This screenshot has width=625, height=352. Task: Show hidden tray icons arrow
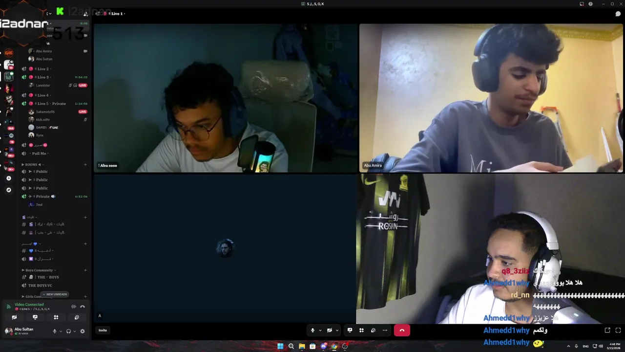pos(568,346)
